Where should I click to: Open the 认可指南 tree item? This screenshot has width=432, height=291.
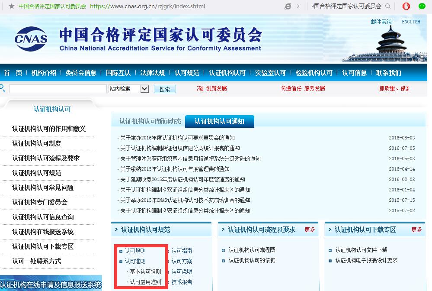tap(182, 251)
